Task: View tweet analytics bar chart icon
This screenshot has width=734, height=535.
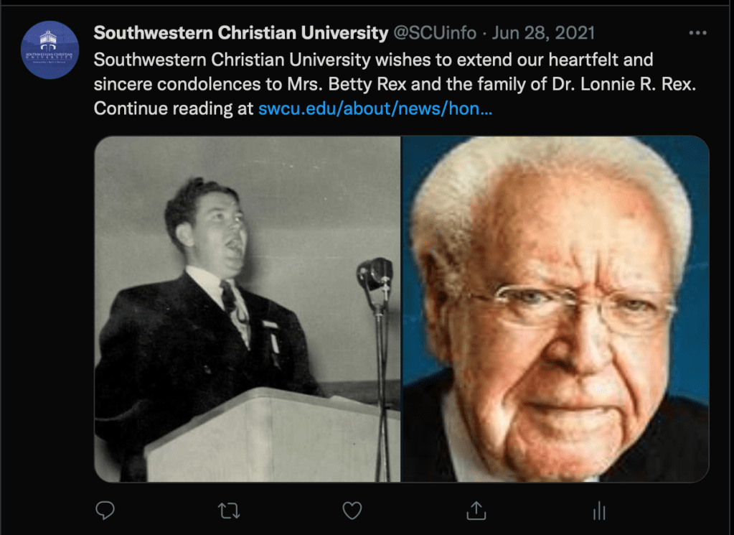Action: point(599,511)
